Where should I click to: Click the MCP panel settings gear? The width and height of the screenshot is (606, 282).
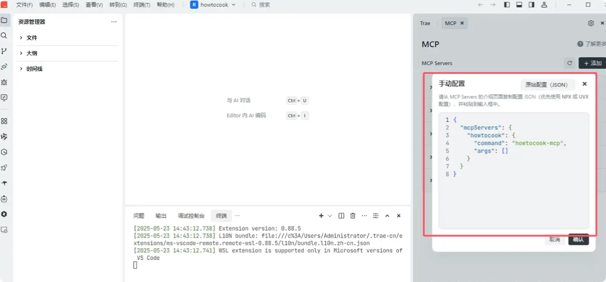tap(591, 23)
